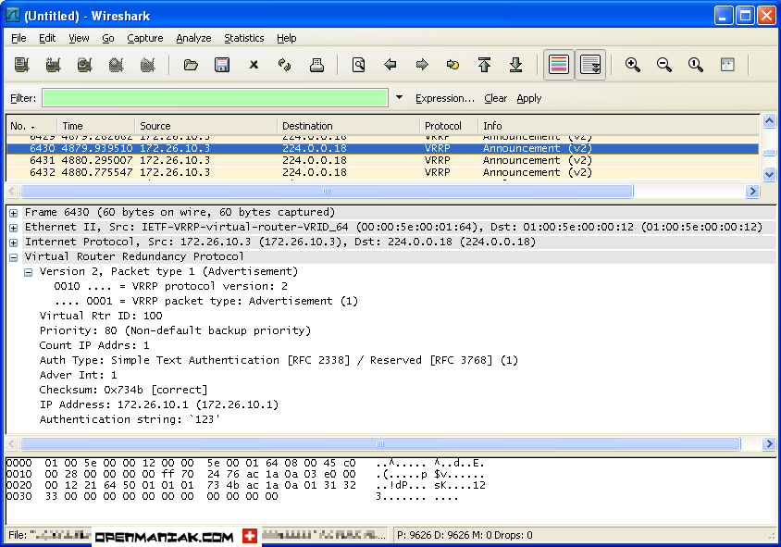Expand the Ethernet II tree node
781x547 pixels.
pos(14,229)
